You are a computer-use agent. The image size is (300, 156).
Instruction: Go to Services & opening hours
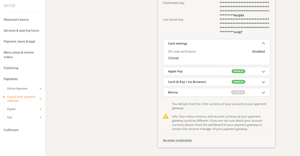coord(21,31)
